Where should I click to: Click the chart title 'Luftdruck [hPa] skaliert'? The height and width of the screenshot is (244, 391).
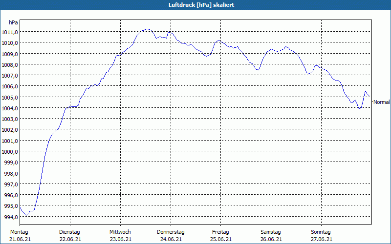(201, 5)
